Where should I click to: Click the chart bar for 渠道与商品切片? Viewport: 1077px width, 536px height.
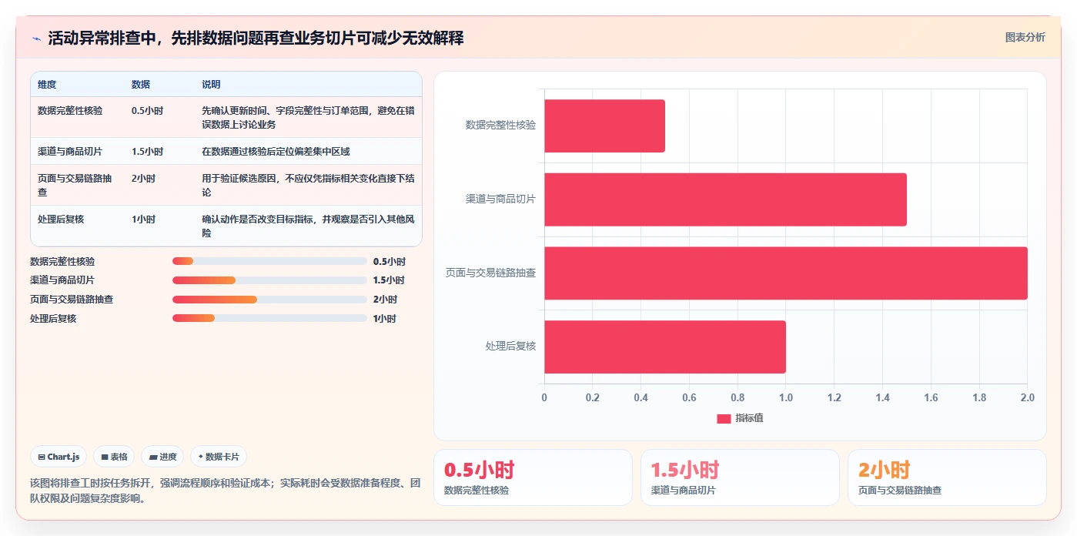[725, 199]
